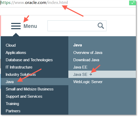This screenshot has width=138, height=117.
Task: Follow the Download Java link
Action: (x=86, y=60)
